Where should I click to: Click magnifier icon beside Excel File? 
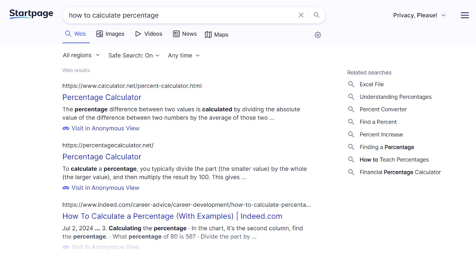(x=351, y=84)
